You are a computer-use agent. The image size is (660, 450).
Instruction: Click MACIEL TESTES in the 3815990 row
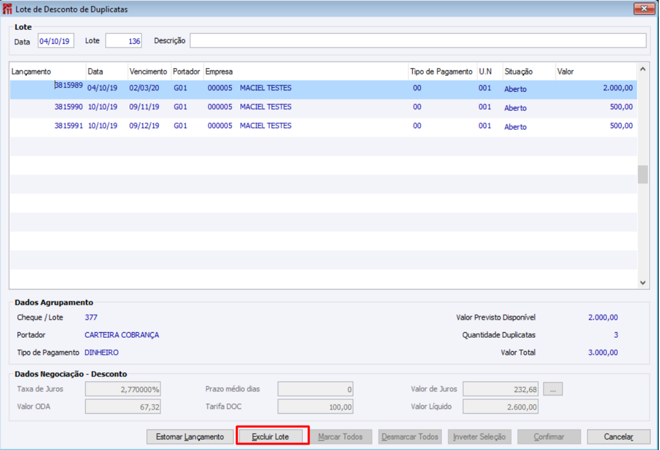[265, 107]
